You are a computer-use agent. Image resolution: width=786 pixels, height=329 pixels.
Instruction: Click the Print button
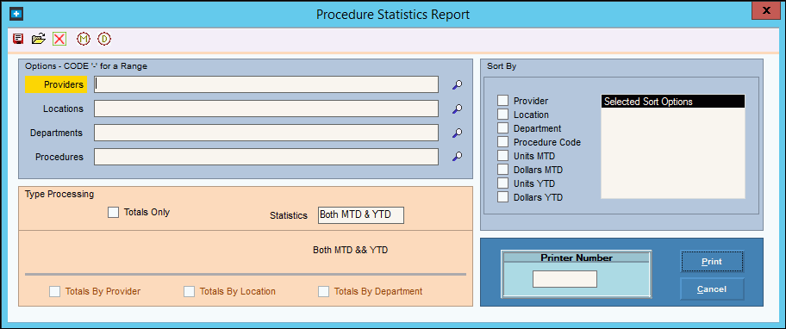click(x=712, y=262)
